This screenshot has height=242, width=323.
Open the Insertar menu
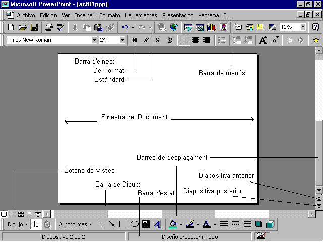pyautogui.click(x=84, y=15)
